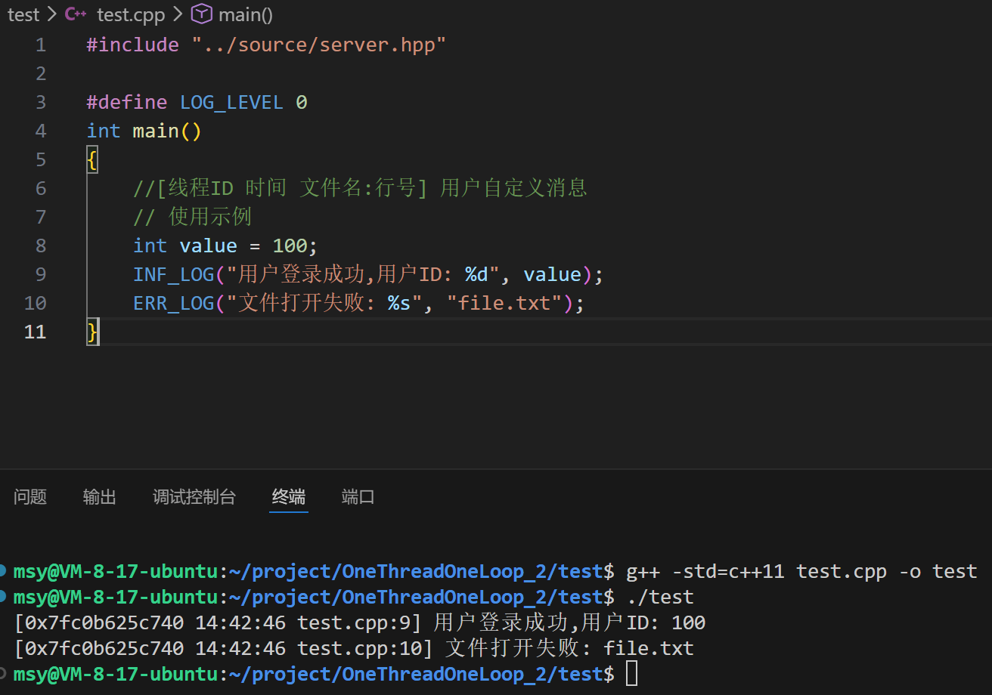Viewport: 992px width, 695px height.
Task: Click the 'test' folder breadcrumb
Action: pos(23,14)
